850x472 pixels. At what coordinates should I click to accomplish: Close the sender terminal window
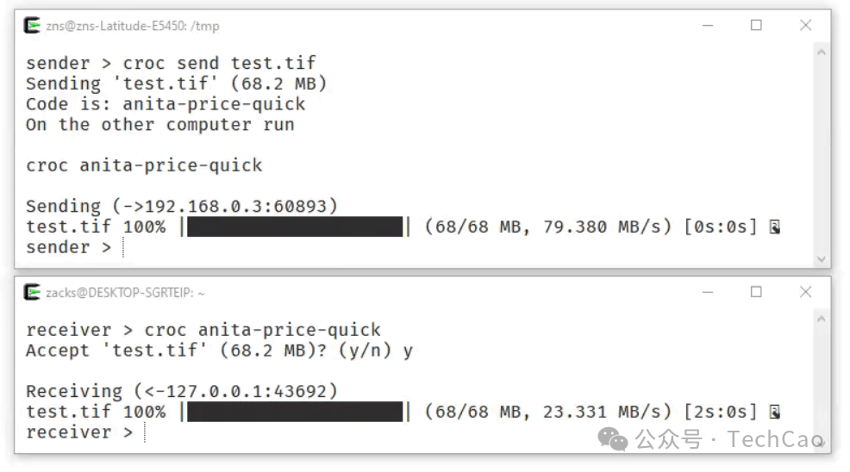tap(805, 26)
